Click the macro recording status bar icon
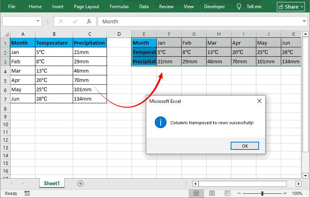 click(27, 193)
